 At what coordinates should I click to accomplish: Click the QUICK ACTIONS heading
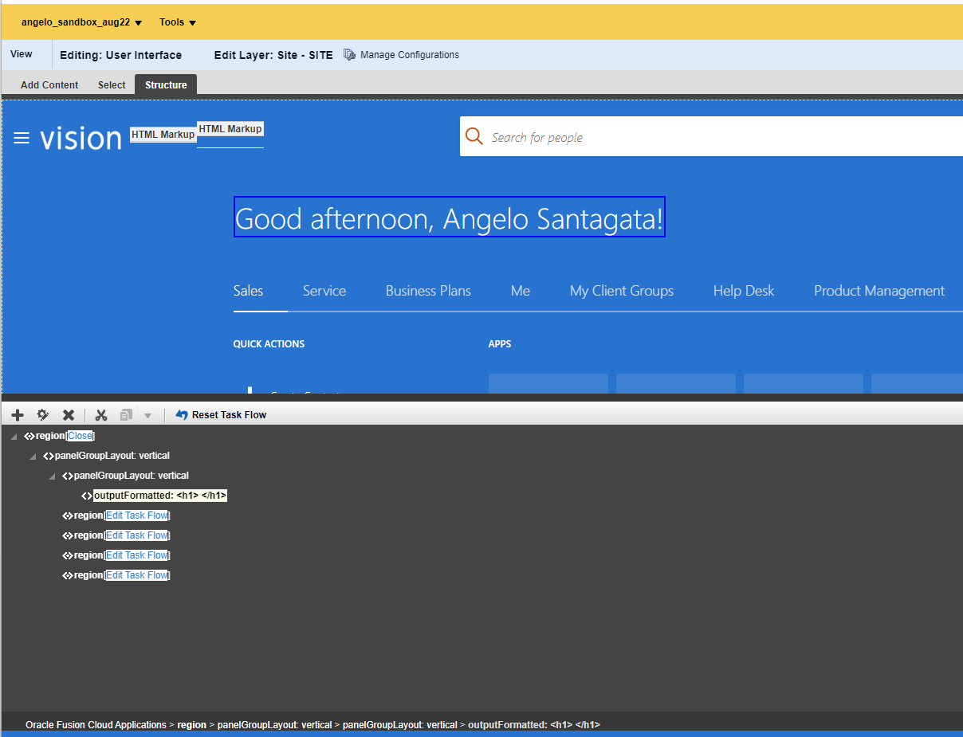(x=269, y=344)
